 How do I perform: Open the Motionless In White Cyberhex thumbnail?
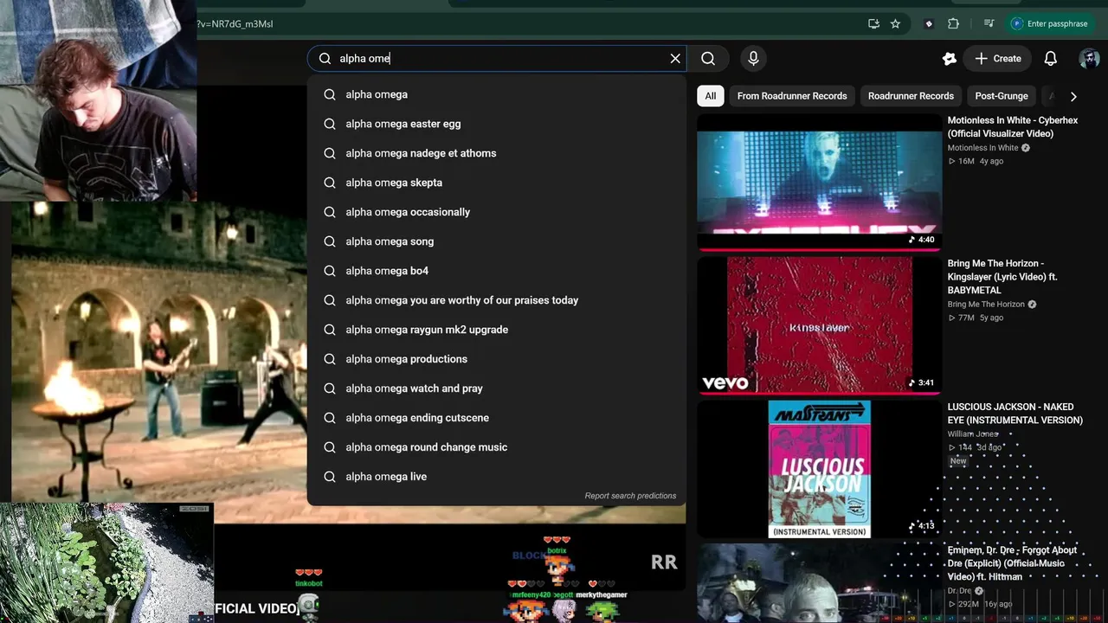click(819, 182)
